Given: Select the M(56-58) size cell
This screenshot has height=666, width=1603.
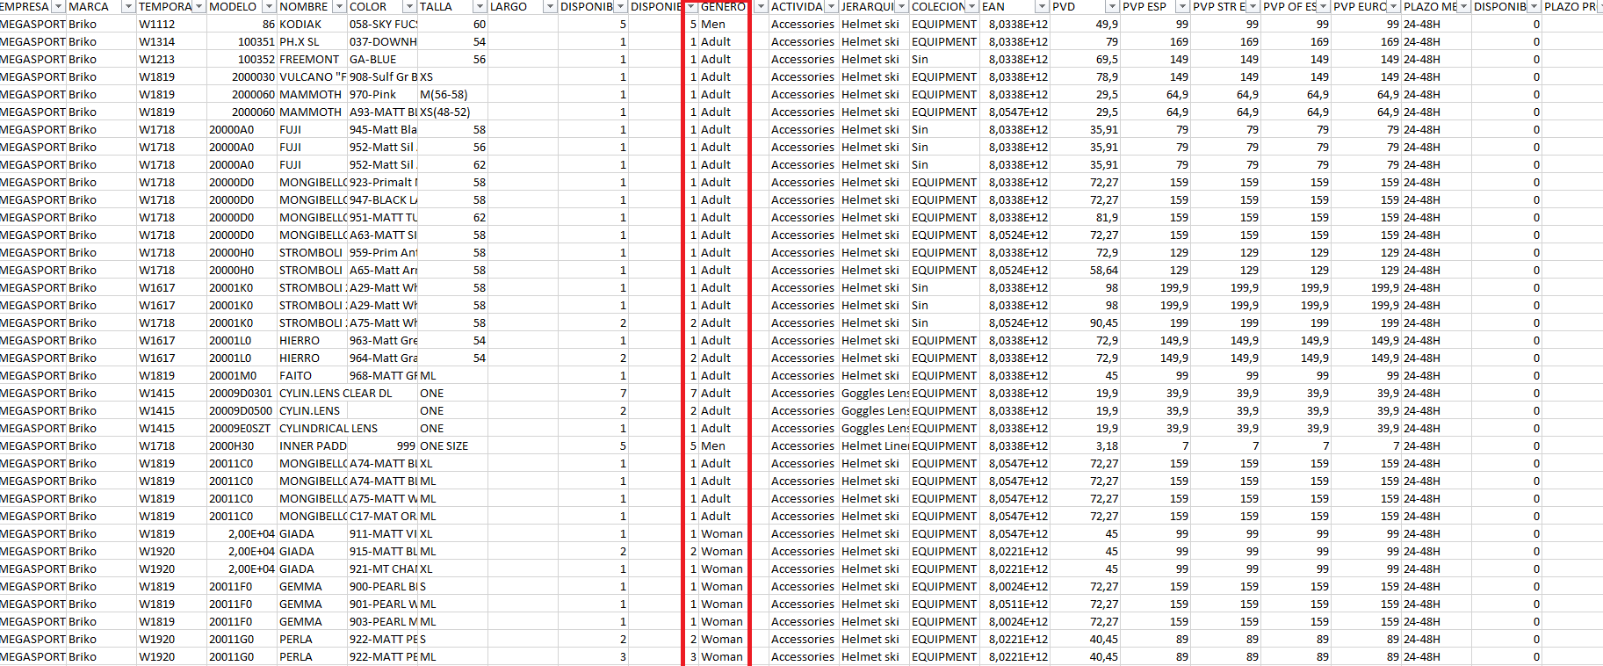Looking at the screenshot, I should pyautogui.click(x=452, y=95).
